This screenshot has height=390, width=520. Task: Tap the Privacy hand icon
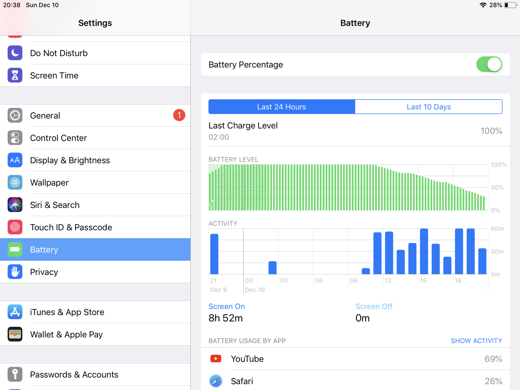[x=15, y=272]
